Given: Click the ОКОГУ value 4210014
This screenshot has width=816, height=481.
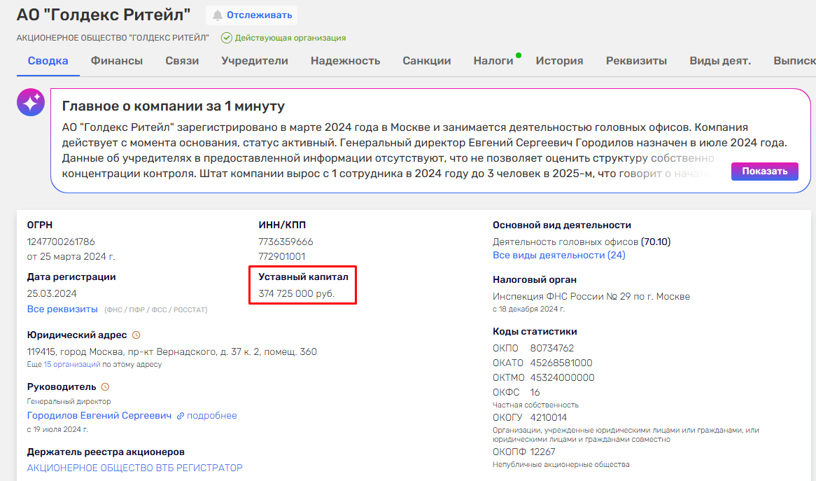Looking at the screenshot, I should coord(549,417).
